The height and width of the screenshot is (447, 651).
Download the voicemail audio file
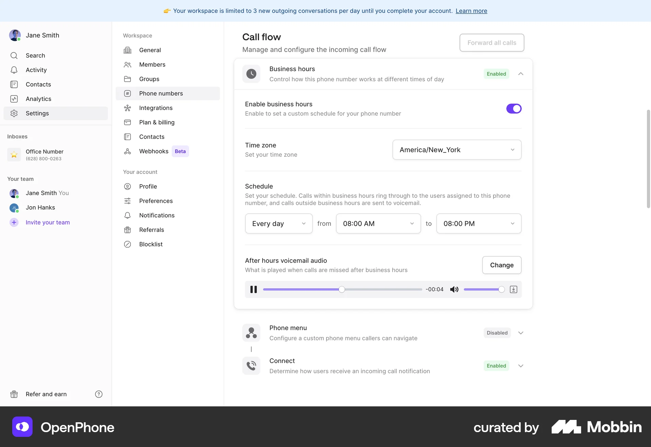pyautogui.click(x=513, y=290)
